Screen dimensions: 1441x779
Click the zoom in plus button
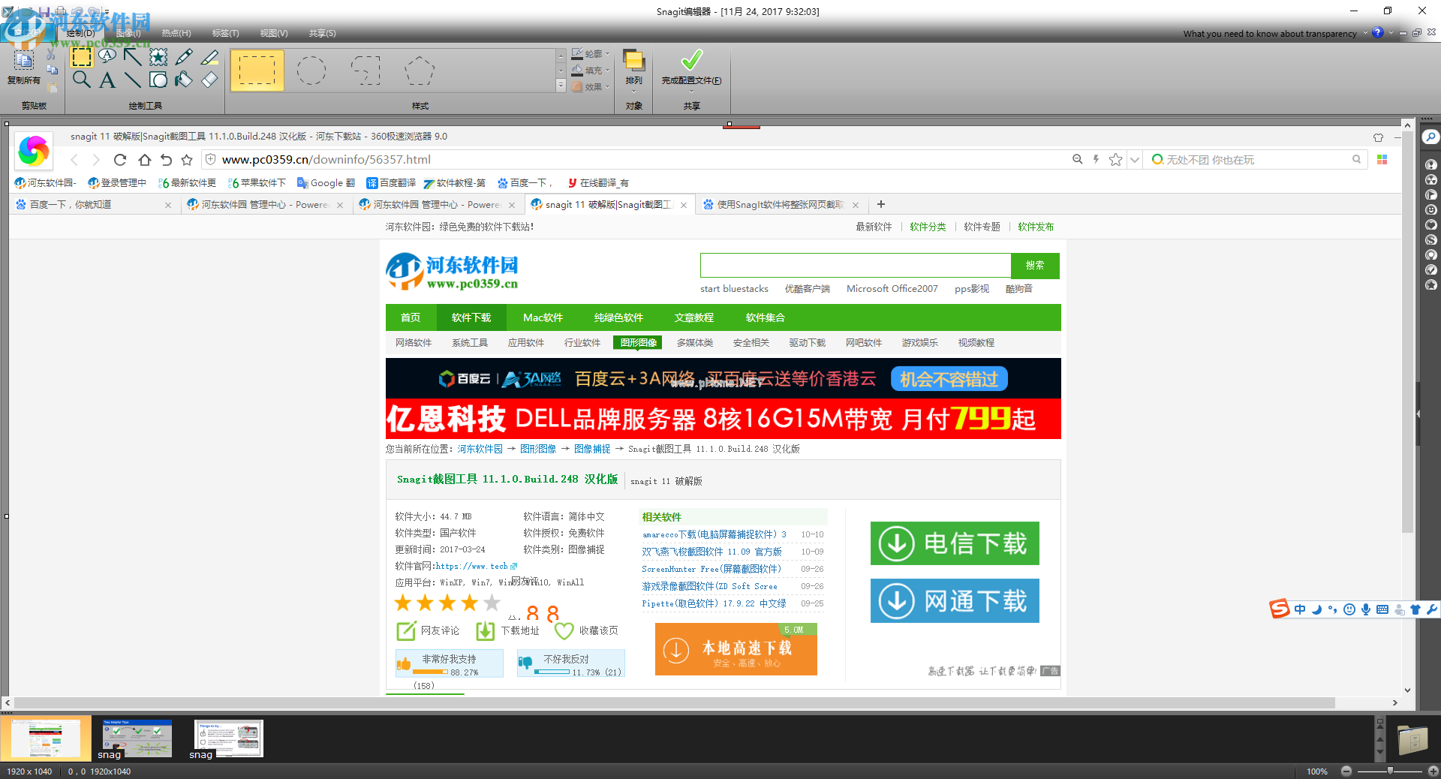coord(1433,771)
